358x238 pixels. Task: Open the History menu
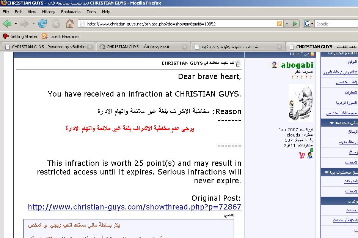click(x=49, y=12)
